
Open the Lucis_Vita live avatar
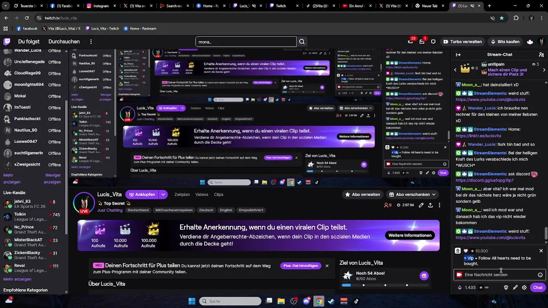[84, 203]
